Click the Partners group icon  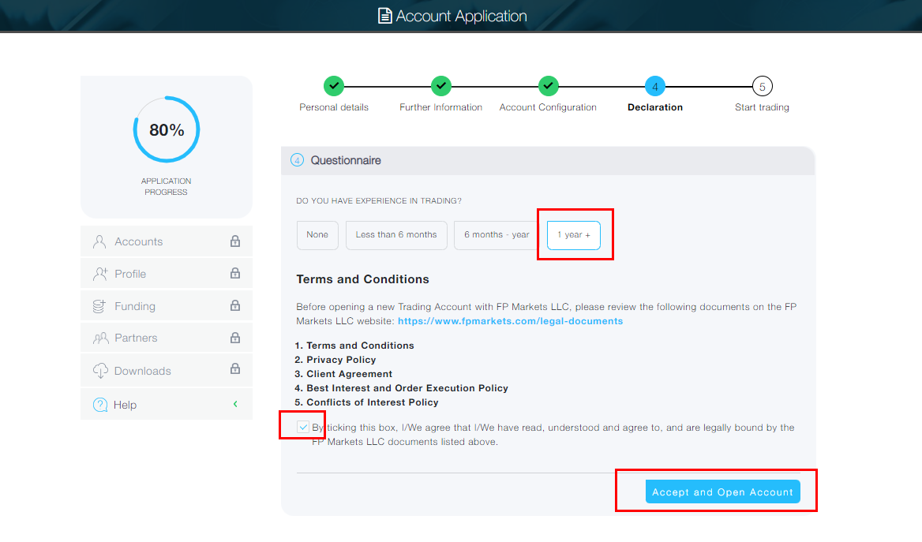coord(100,338)
